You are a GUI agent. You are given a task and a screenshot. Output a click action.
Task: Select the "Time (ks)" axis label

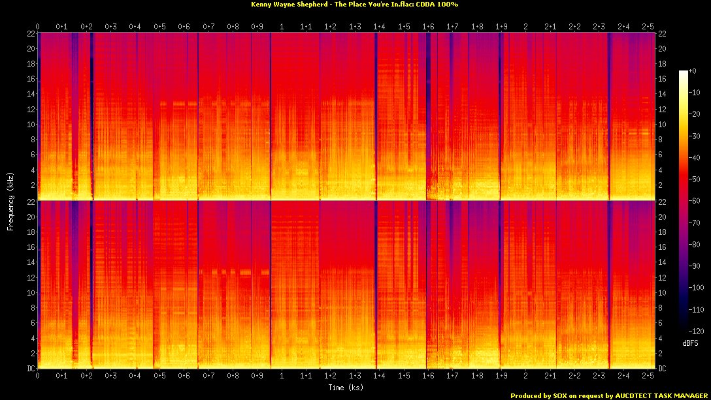point(346,388)
